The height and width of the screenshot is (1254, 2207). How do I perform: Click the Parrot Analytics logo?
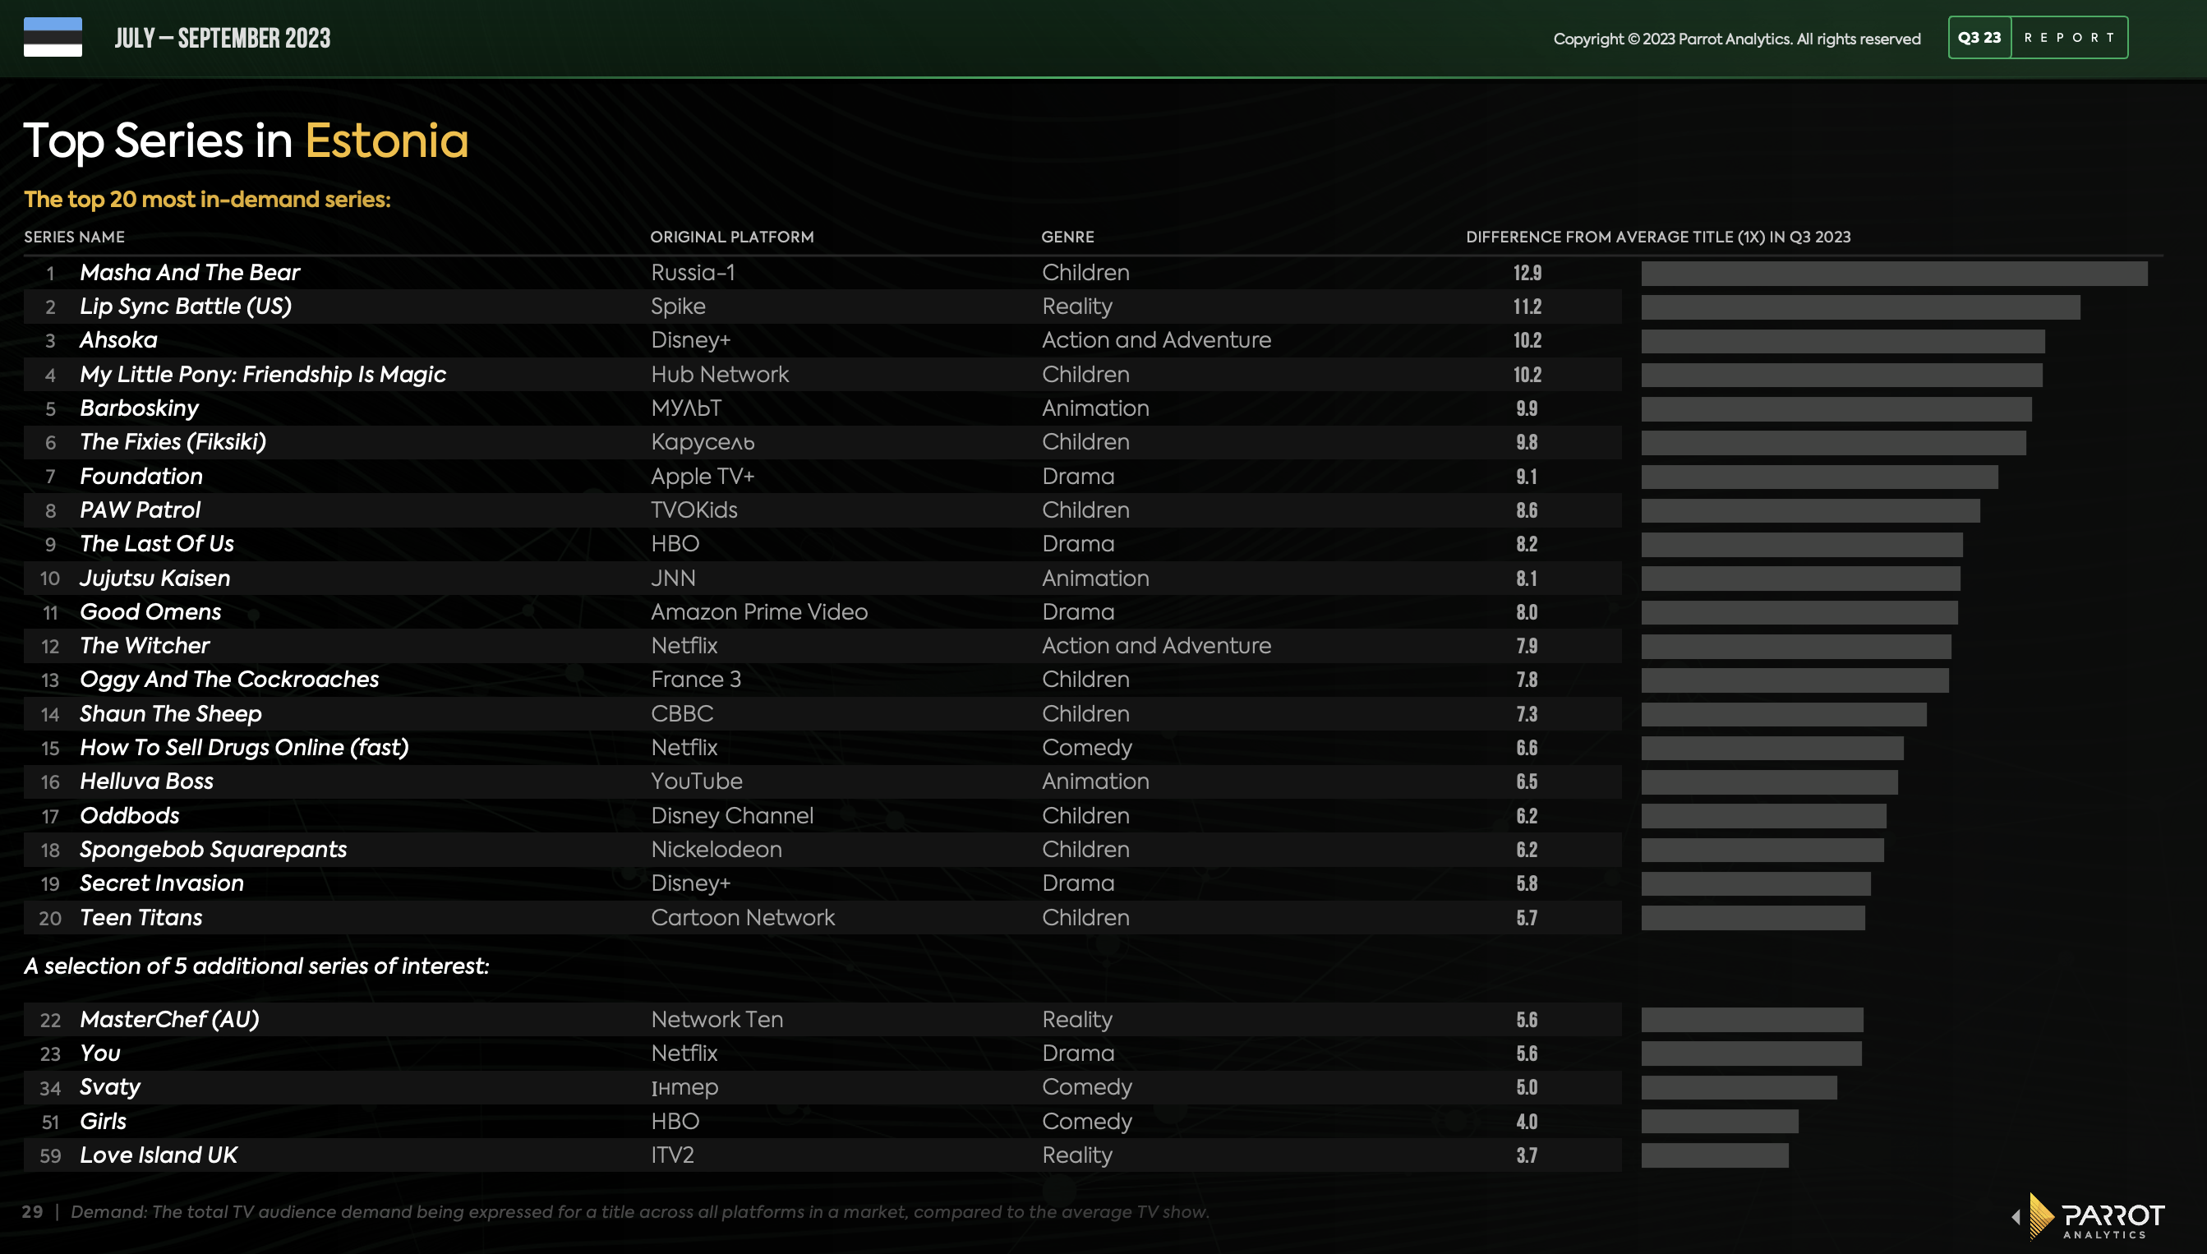point(2099,1216)
